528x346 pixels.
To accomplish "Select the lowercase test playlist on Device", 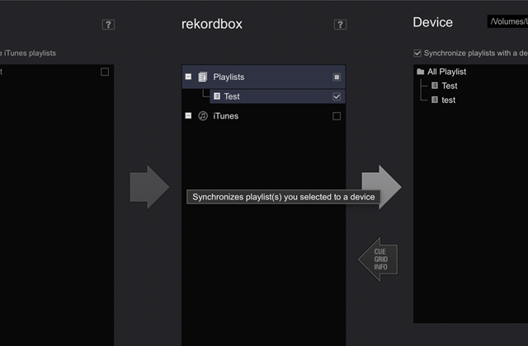I will pos(448,100).
